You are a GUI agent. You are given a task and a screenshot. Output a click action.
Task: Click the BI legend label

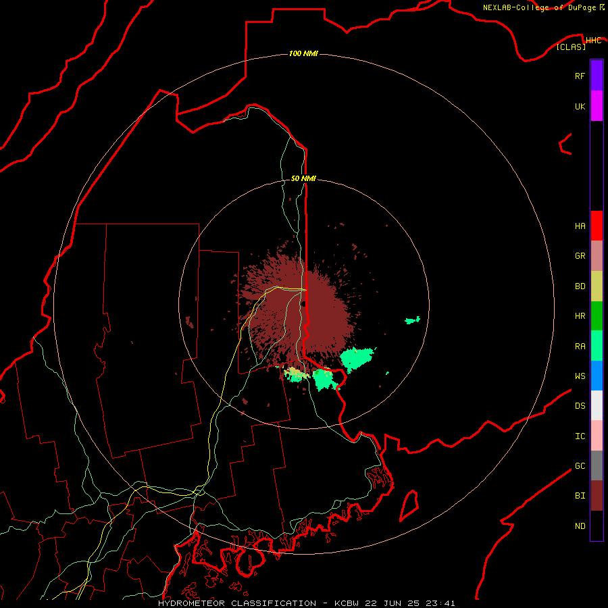[x=580, y=496]
